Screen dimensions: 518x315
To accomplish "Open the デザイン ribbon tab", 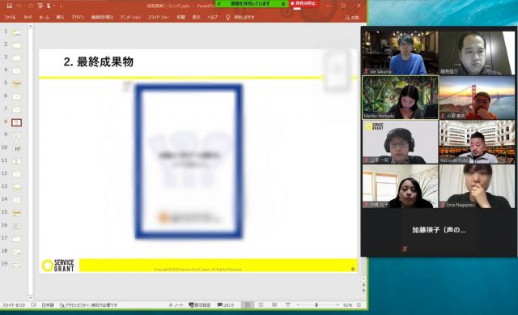I will 78,17.
